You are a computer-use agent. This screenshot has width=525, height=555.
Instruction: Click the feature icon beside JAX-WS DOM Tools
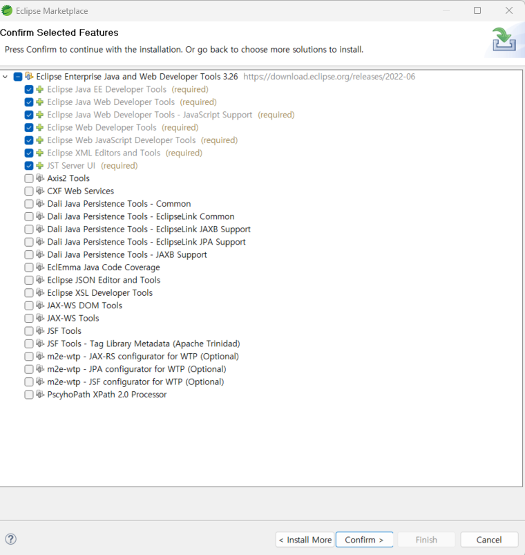pyautogui.click(x=40, y=305)
